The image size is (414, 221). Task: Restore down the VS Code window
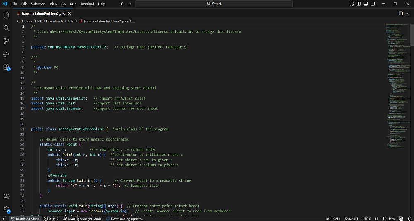[x=395, y=4]
